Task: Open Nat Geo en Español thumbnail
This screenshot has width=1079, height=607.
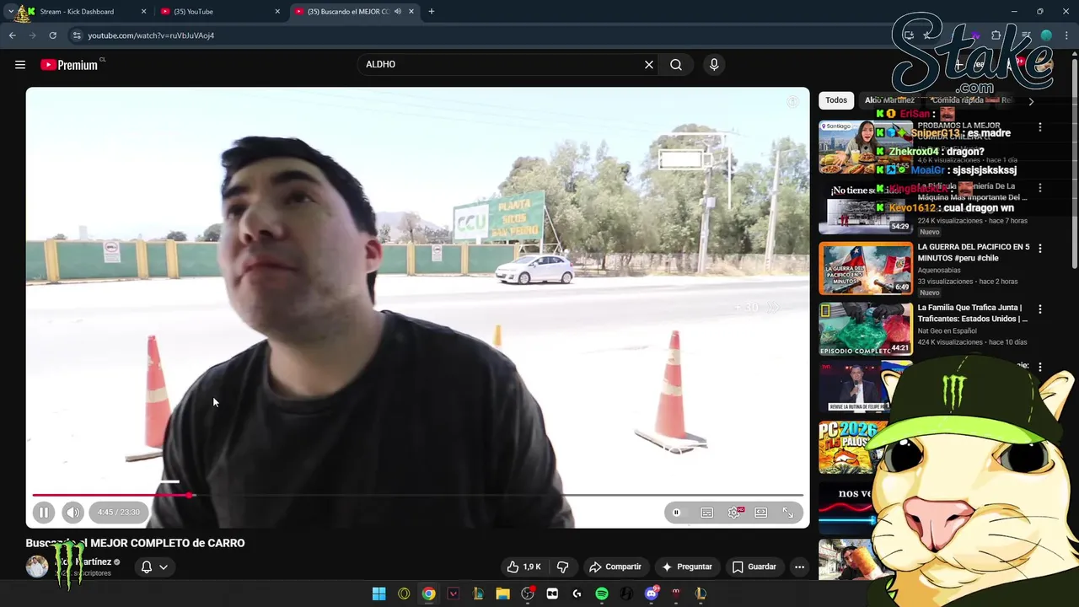Action: click(x=866, y=329)
